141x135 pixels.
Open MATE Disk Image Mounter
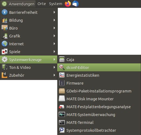[x=99, y=99]
